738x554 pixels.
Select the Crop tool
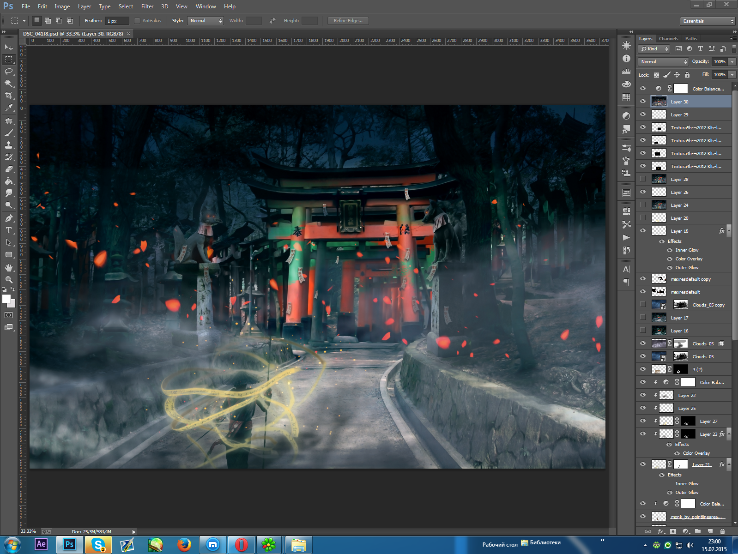coord(9,95)
